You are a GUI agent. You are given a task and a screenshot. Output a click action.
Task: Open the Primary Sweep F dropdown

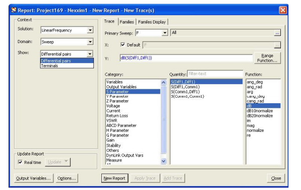click(165, 33)
